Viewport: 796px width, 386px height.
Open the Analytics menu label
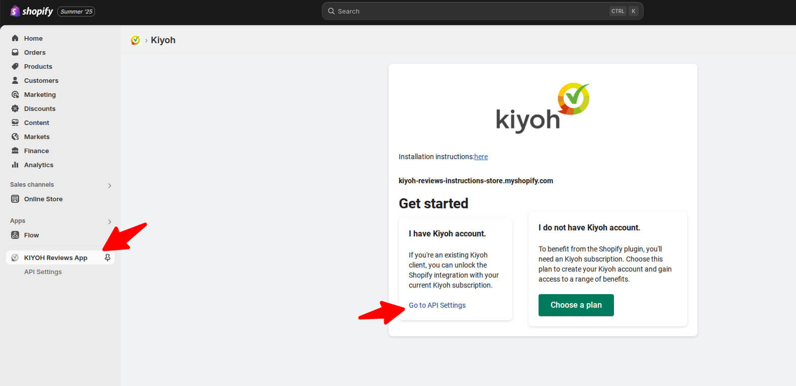pyautogui.click(x=39, y=165)
